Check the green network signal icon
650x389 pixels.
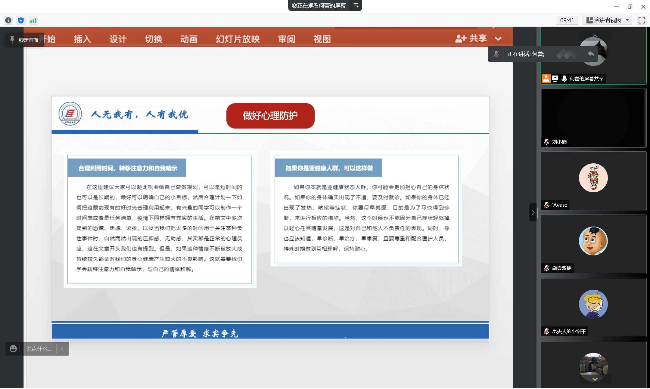tap(33, 20)
